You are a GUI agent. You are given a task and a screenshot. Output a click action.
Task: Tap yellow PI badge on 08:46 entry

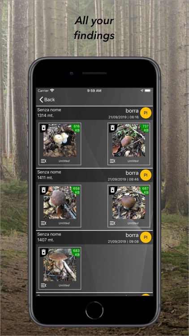(x=146, y=175)
